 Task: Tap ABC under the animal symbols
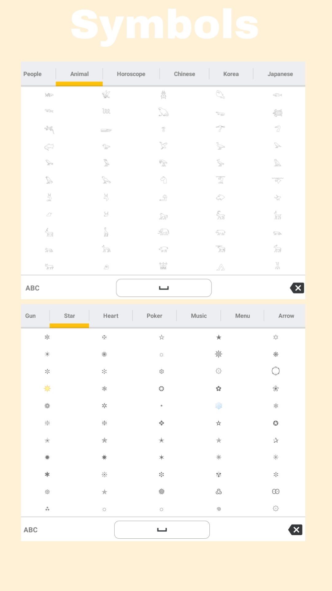[x=33, y=288]
